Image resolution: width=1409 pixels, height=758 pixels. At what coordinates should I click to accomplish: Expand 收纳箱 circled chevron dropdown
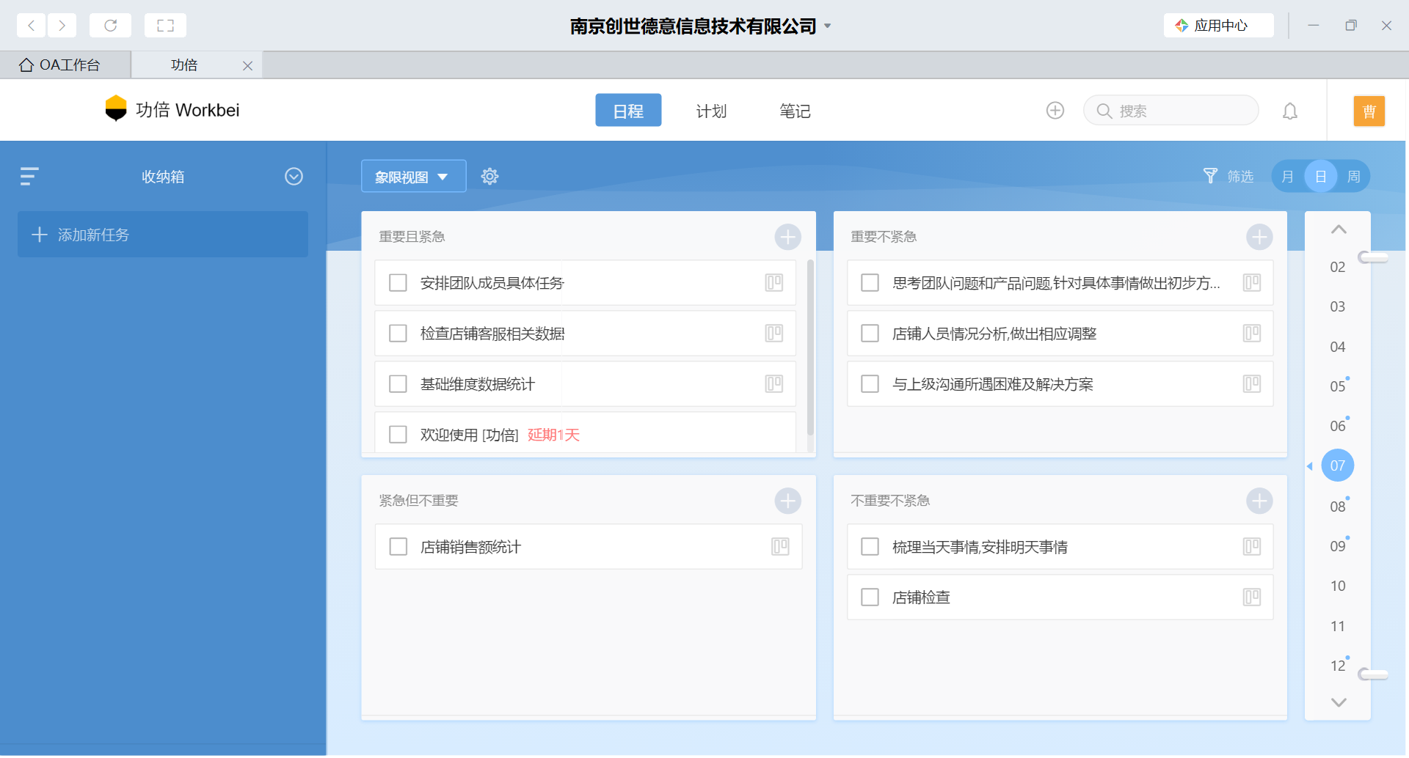tap(294, 177)
